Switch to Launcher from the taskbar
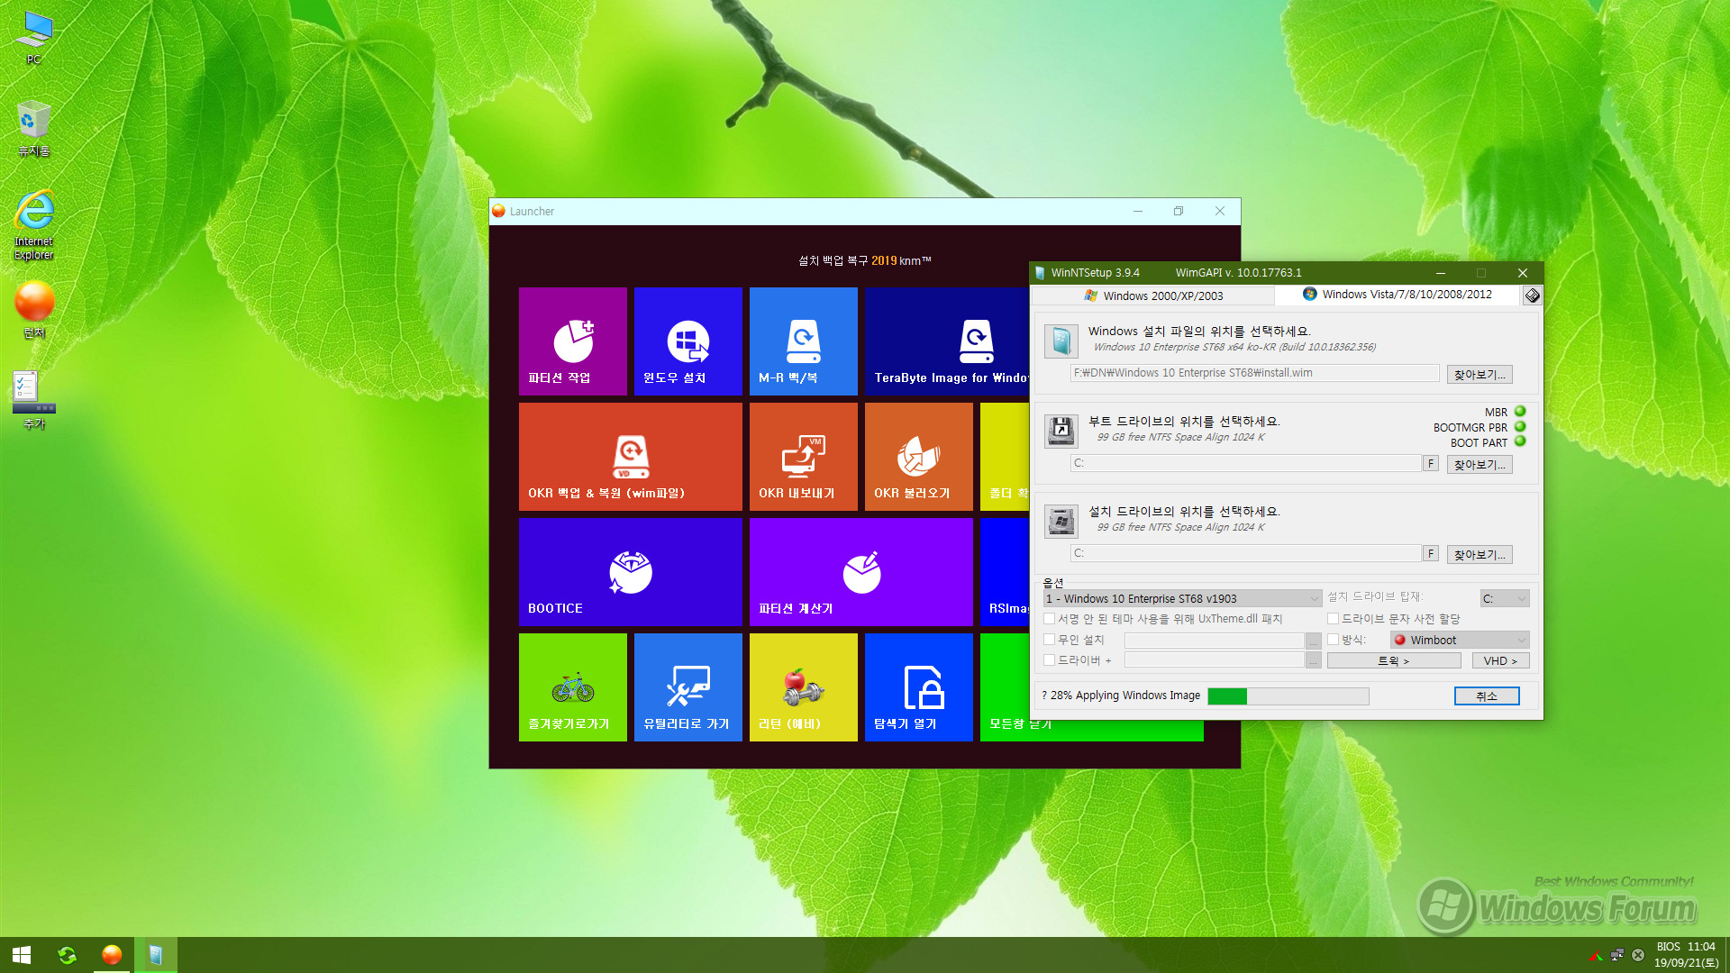Viewport: 1730px width, 973px height. point(112,955)
